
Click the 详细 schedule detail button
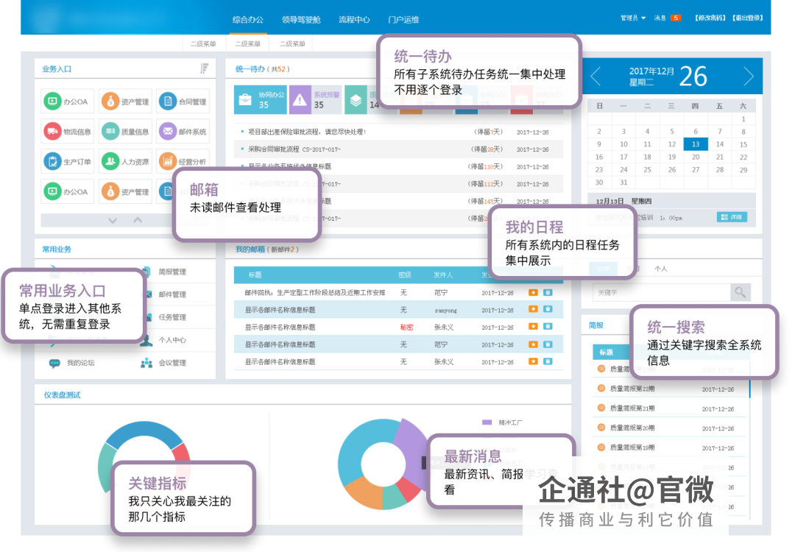[732, 217]
